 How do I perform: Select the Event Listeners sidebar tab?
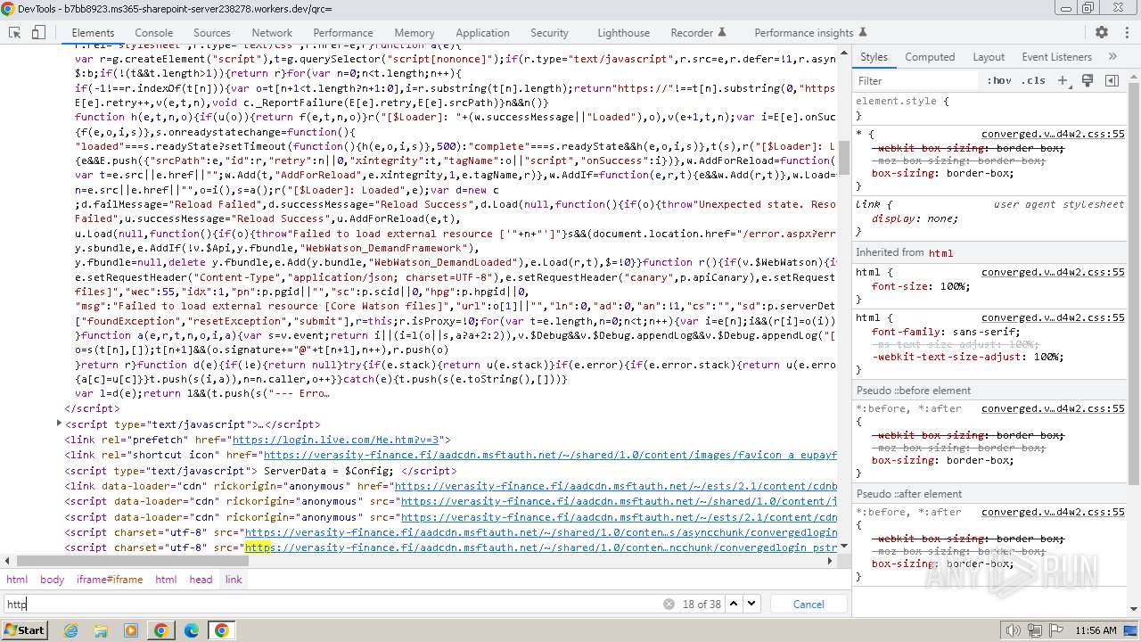[1056, 56]
